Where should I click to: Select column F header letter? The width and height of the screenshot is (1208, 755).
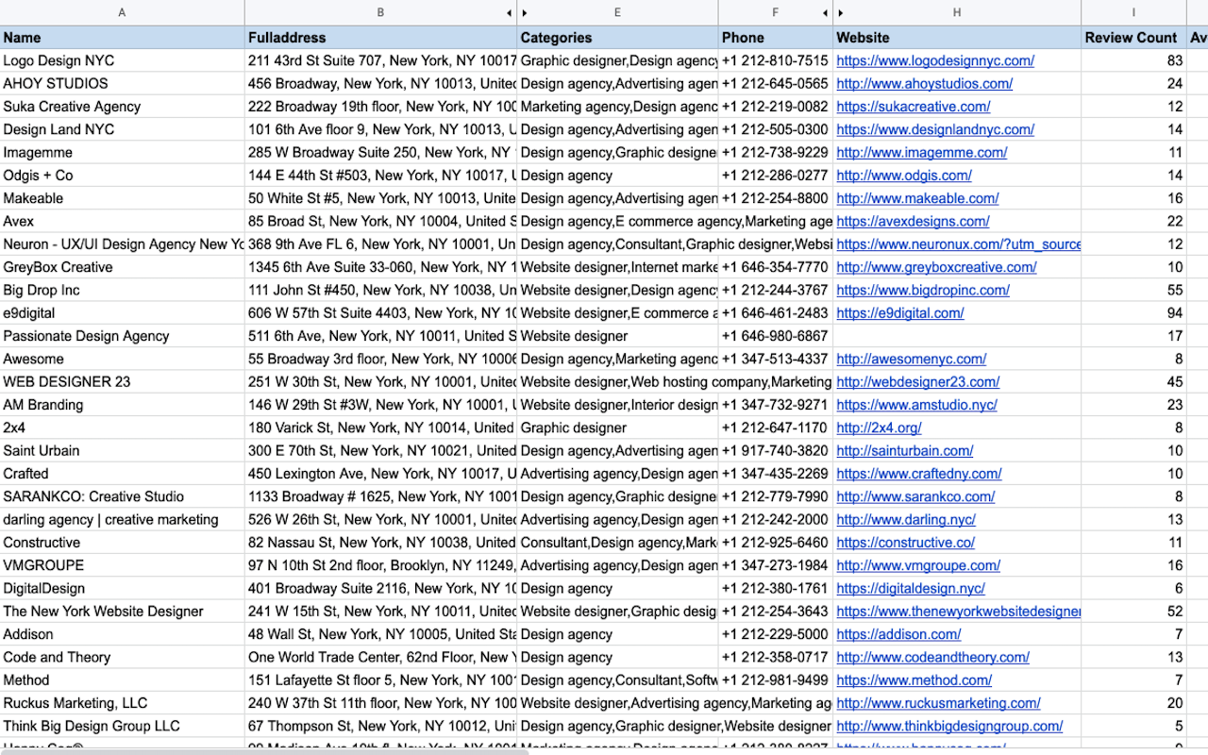775,13
